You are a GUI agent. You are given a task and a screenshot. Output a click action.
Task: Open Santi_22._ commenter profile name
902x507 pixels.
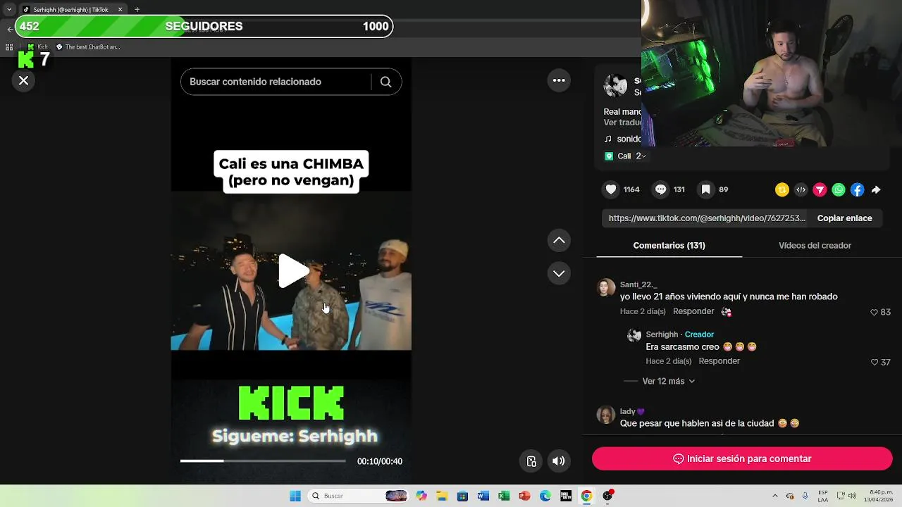click(x=638, y=284)
